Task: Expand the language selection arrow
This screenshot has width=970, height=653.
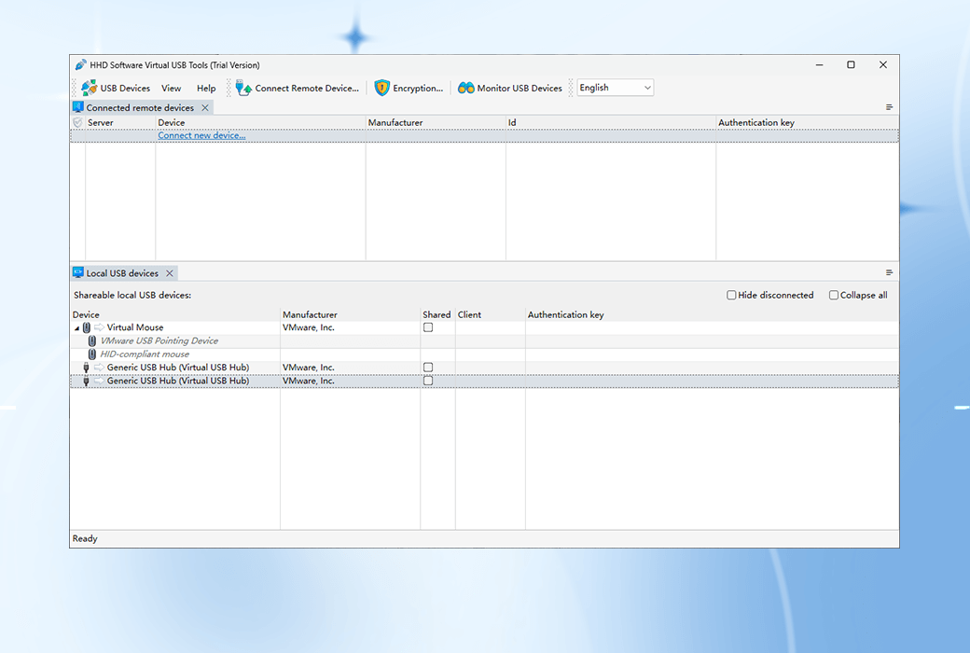Action: (647, 87)
